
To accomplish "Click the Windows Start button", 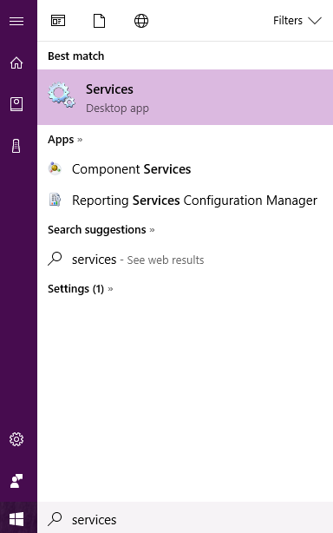I will pos(16,519).
